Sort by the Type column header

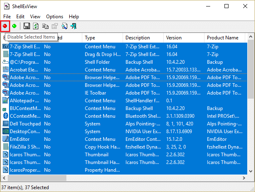pos(102,38)
